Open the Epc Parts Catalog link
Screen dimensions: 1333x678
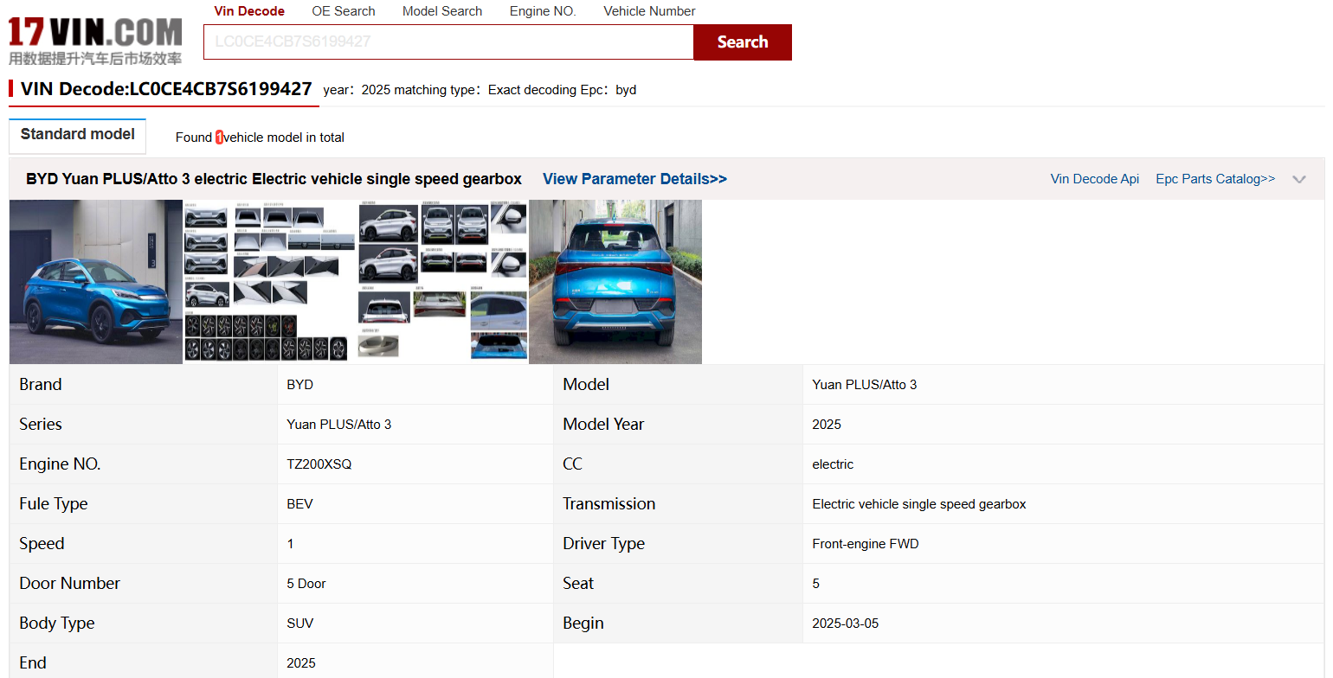pos(1215,179)
